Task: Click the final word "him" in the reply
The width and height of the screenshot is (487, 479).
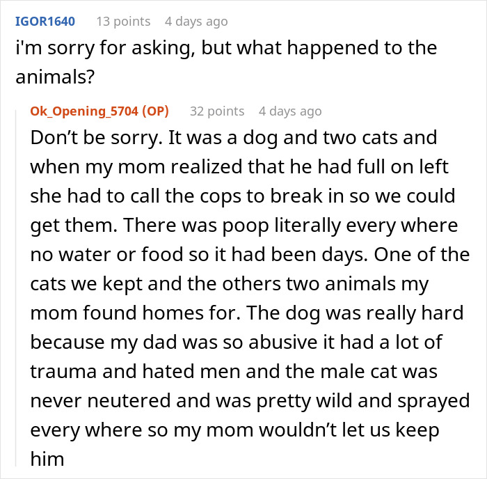Action: coord(47,460)
